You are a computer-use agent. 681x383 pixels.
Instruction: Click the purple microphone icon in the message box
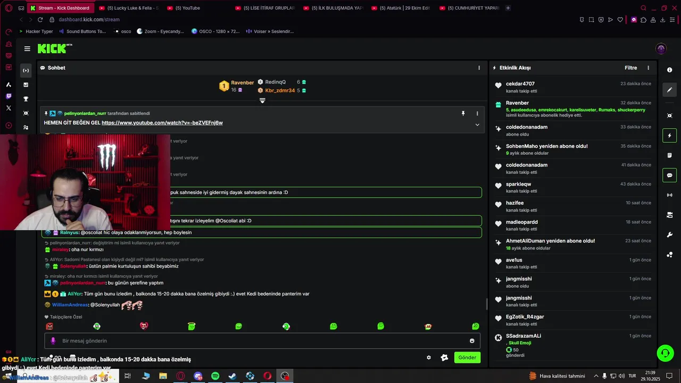coord(53,341)
